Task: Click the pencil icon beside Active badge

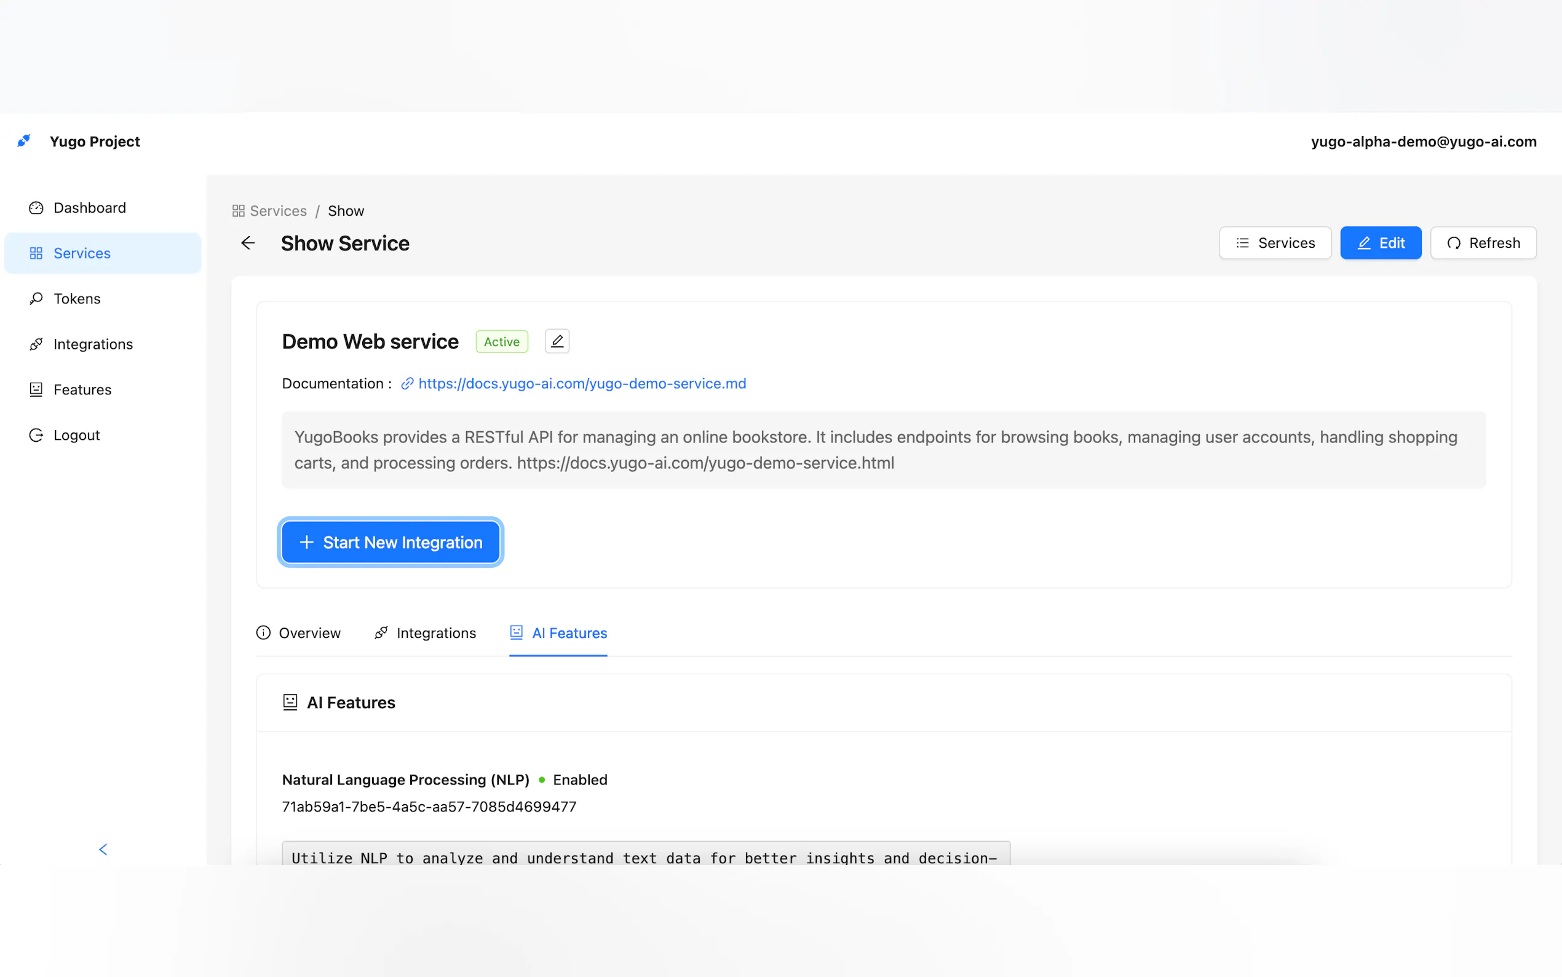Action: point(557,341)
